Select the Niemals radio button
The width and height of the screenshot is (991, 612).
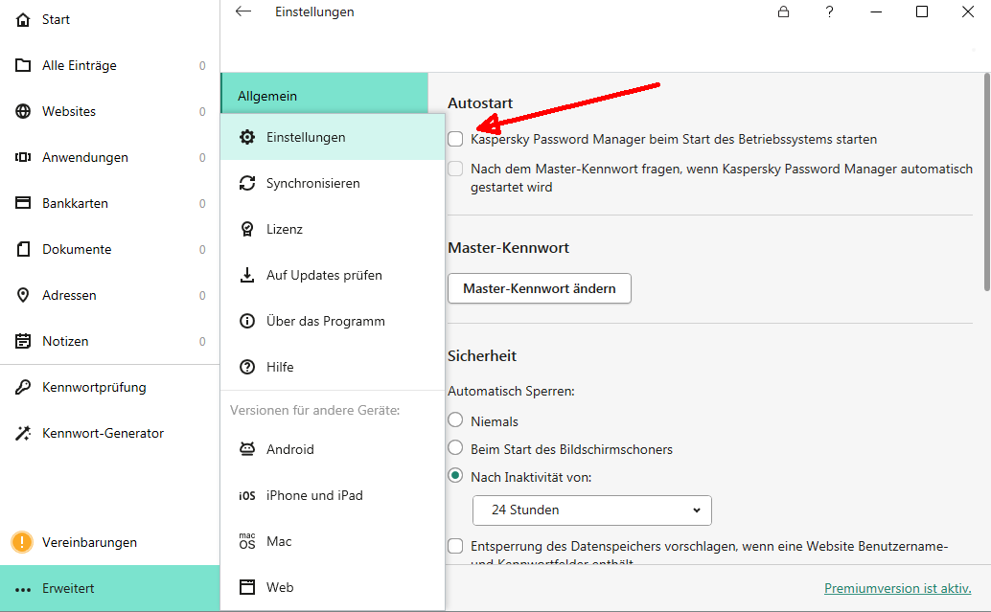[x=455, y=420]
